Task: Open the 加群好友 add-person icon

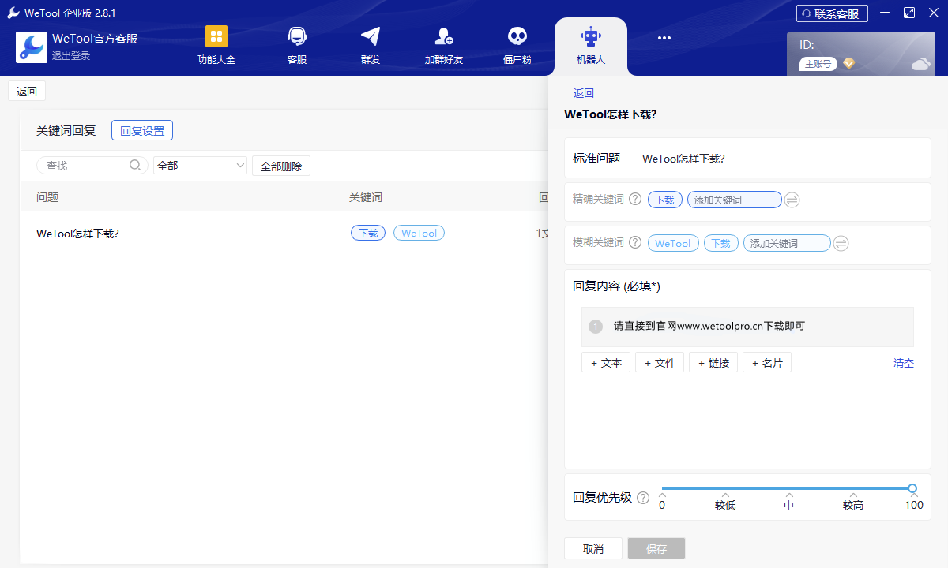Action: pos(444,36)
